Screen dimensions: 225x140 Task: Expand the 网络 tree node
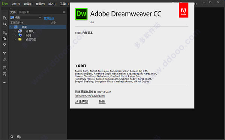click(15, 35)
